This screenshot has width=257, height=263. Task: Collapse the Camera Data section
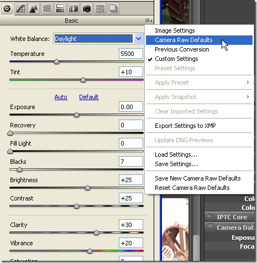[x=210, y=226]
